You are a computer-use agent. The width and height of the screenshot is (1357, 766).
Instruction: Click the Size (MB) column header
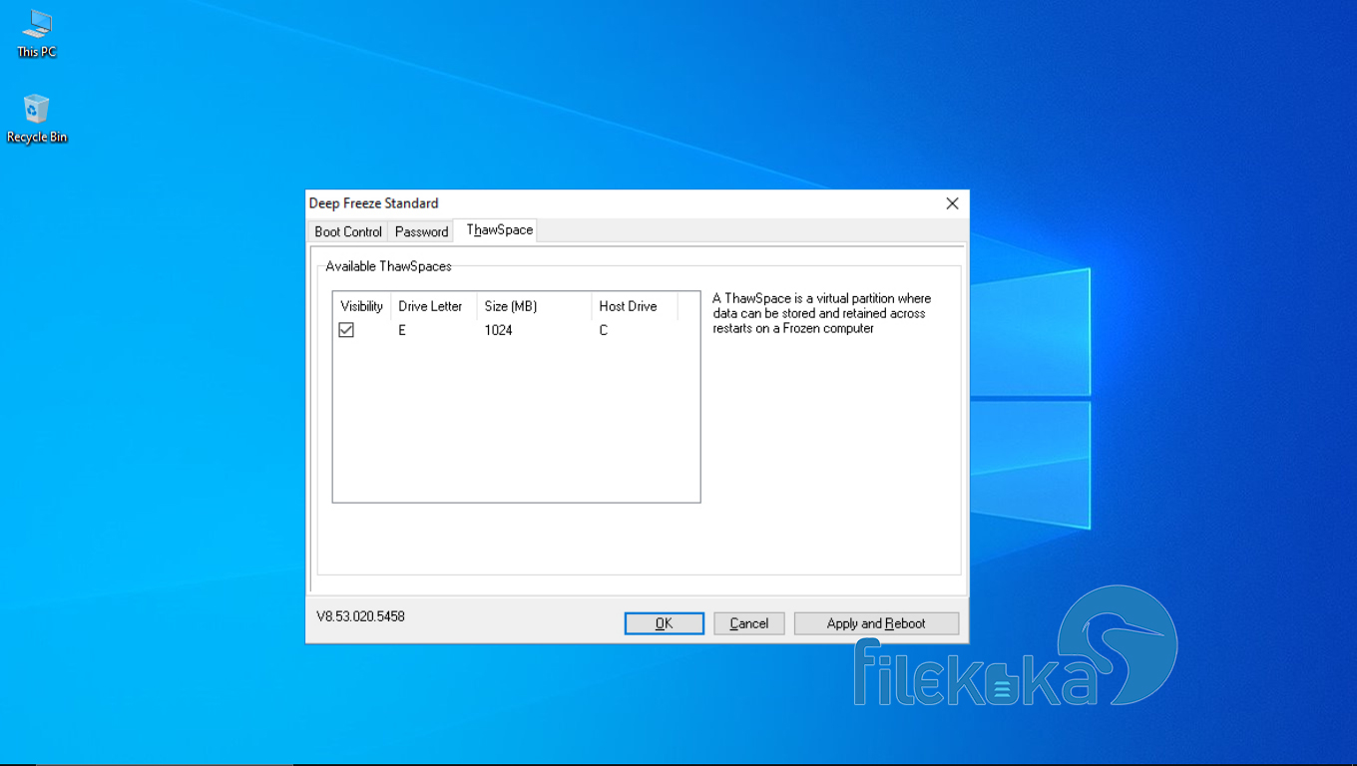point(534,306)
